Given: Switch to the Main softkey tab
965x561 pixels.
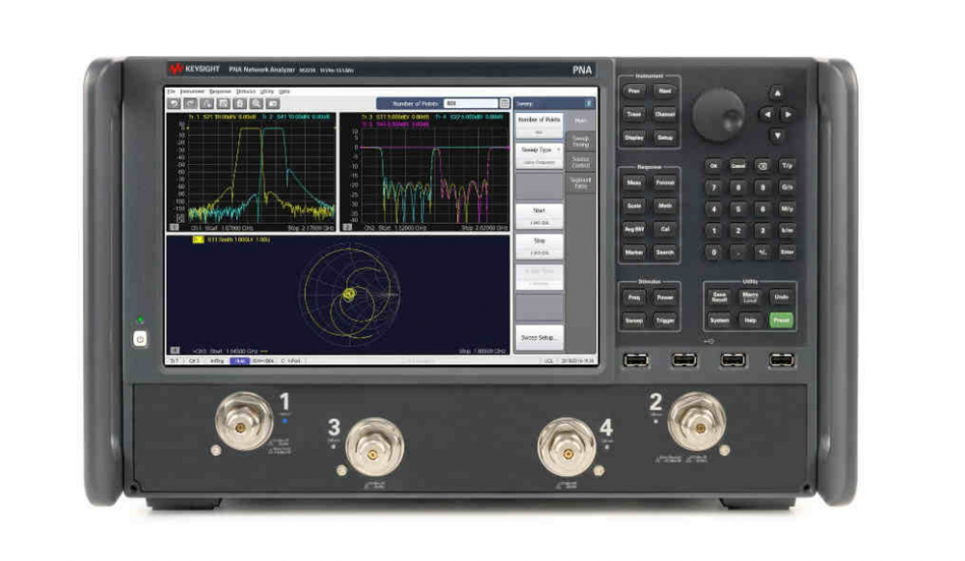Looking at the screenshot, I should [580, 121].
